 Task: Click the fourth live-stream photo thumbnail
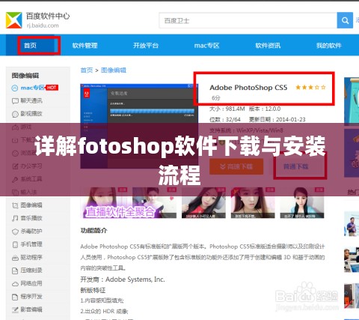(253, 202)
